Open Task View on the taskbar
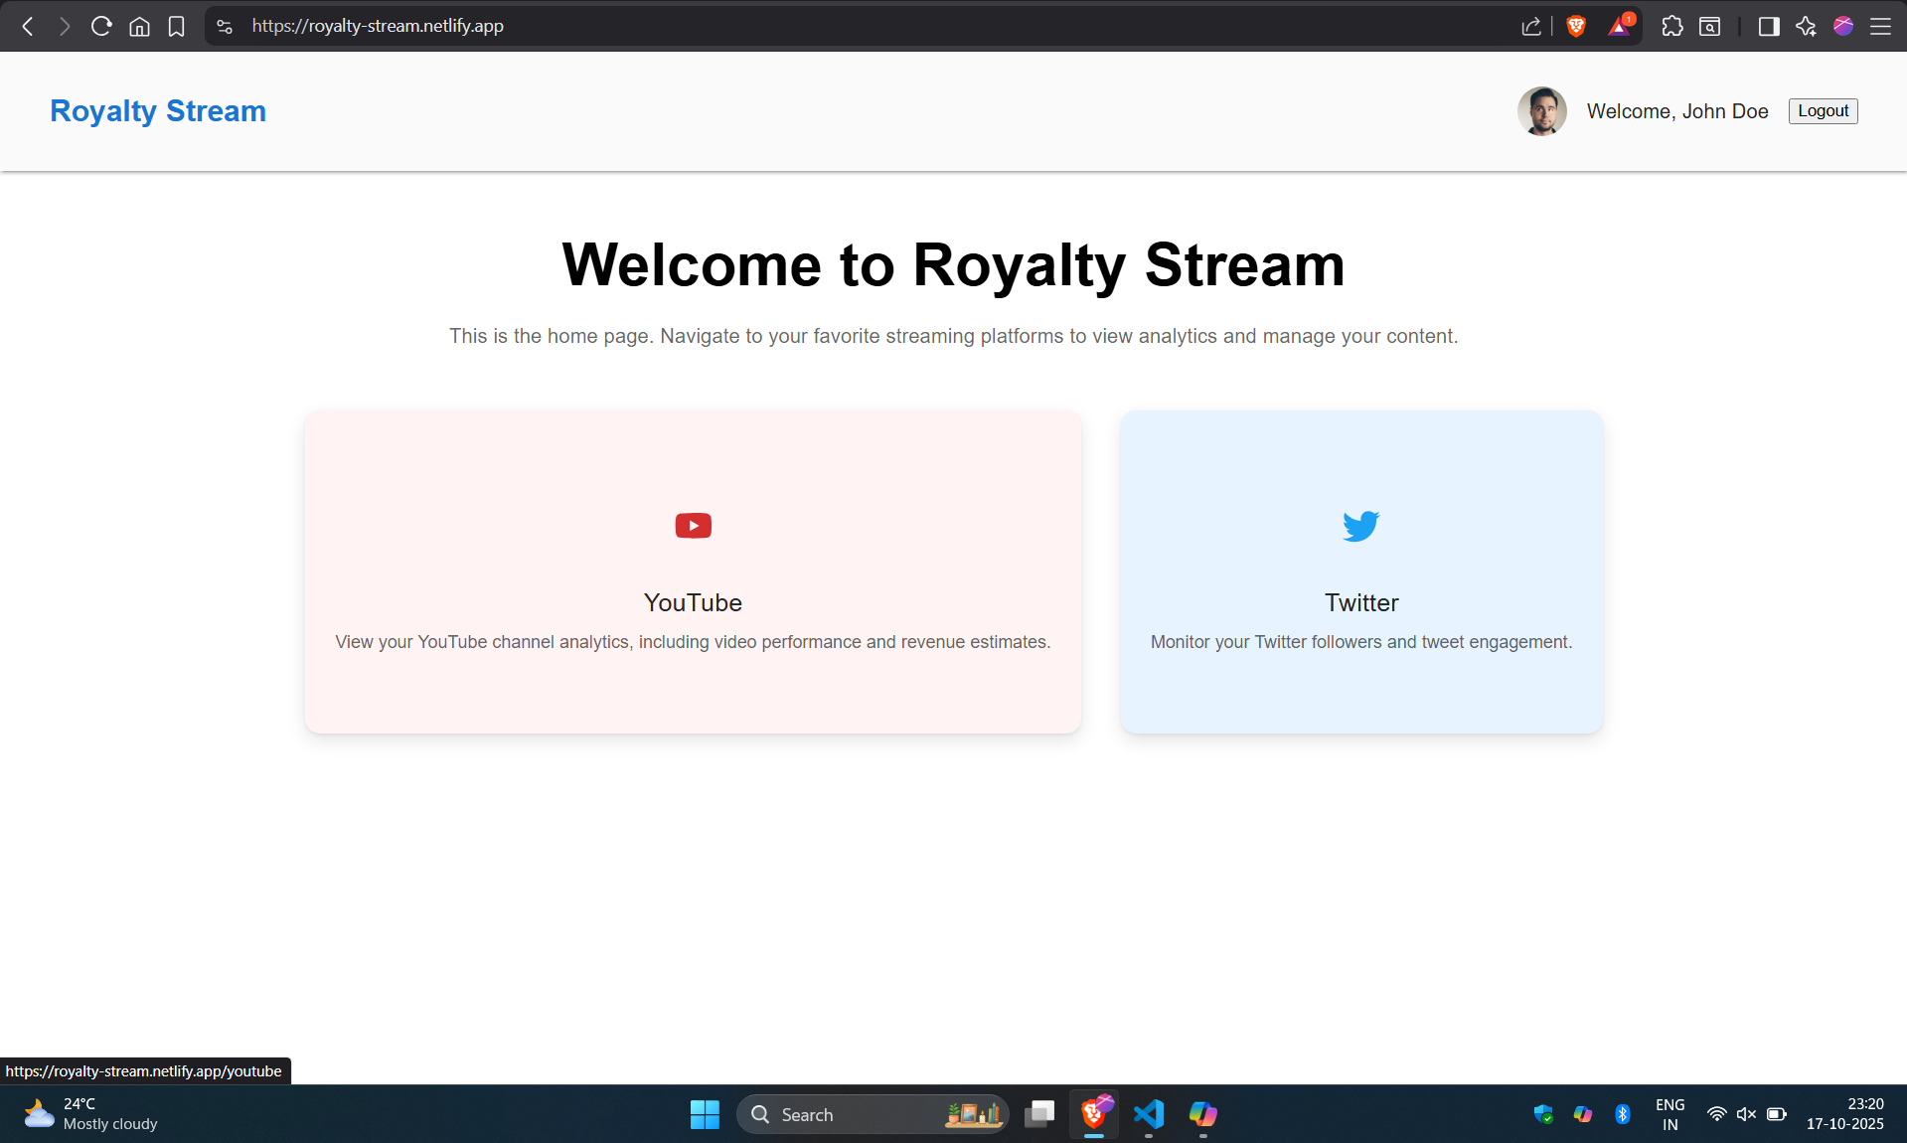 (x=1039, y=1114)
